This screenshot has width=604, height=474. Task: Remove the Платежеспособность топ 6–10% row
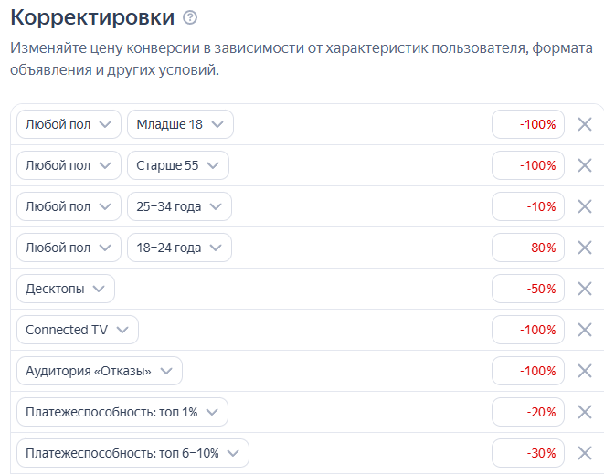[585, 453]
